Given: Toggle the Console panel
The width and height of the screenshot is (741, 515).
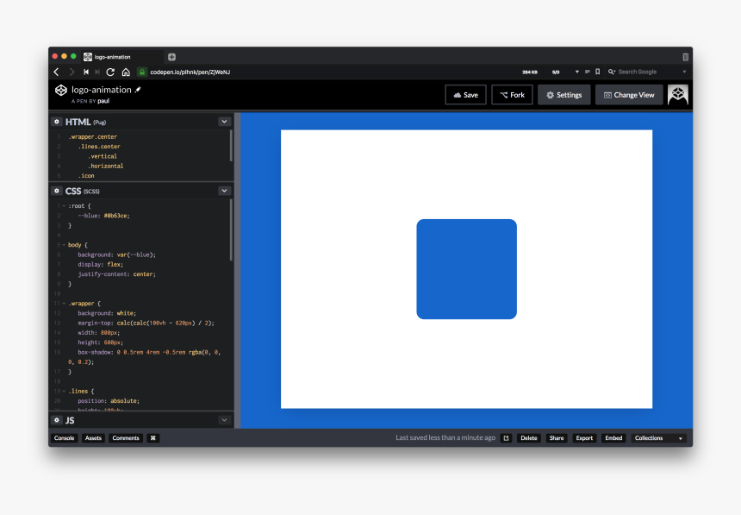Looking at the screenshot, I should tap(64, 438).
